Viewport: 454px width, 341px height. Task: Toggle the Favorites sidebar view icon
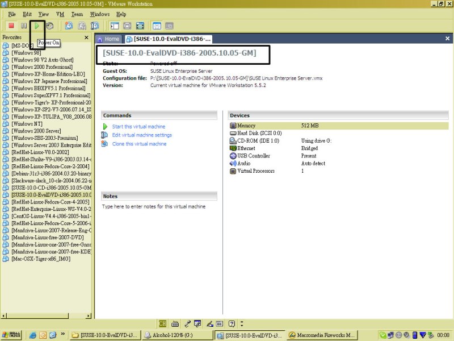(x=115, y=26)
